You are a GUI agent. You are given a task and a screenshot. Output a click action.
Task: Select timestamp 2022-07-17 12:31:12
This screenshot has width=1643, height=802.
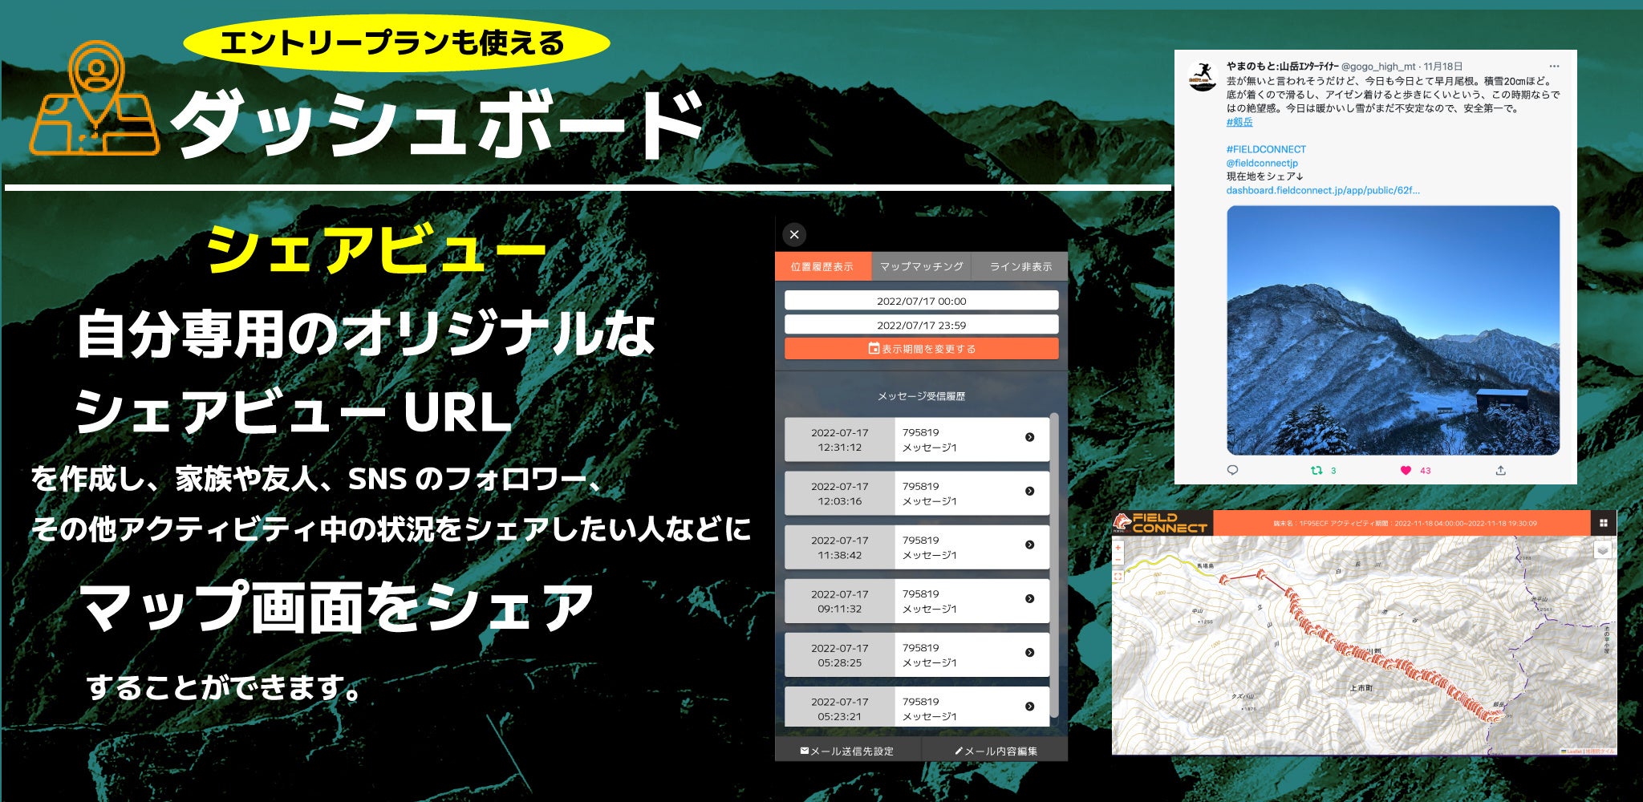click(x=839, y=439)
